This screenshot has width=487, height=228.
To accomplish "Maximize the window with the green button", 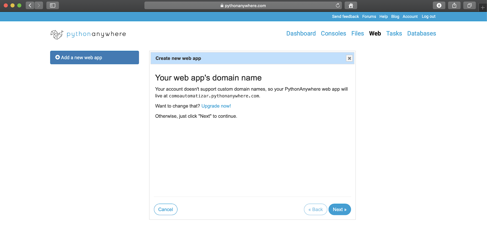I will pyautogui.click(x=19, y=5).
